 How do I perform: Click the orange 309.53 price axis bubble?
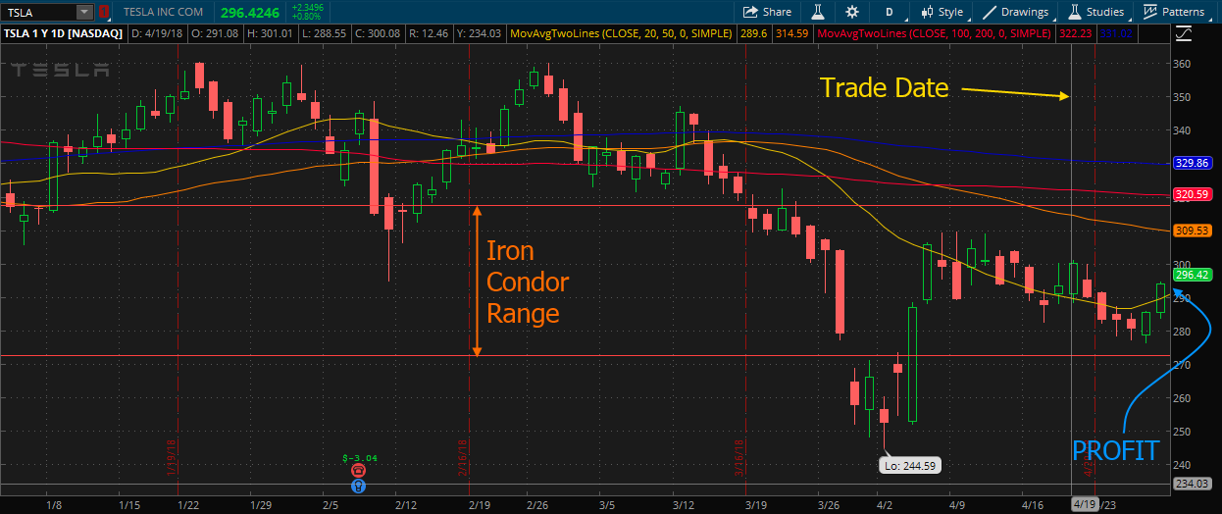(1192, 231)
